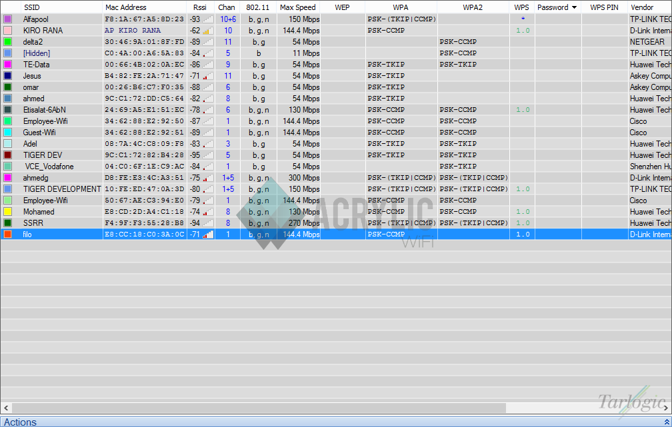Click the signal strength icon for Jesus
Image resolution: width=672 pixels, height=427 pixels.
coord(208,76)
